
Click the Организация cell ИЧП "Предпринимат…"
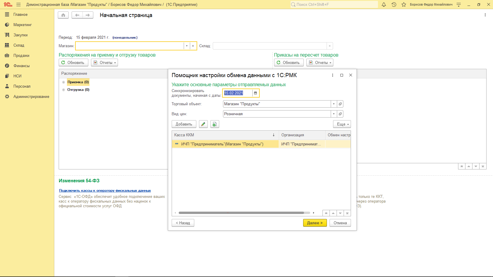pos(302,144)
